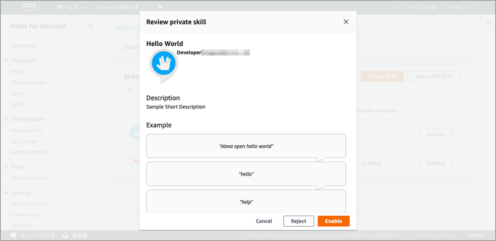Image resolution: width=496 pixels, height=241 pixels.
Task: Open the サービス menu
Action: coord(71,7)
